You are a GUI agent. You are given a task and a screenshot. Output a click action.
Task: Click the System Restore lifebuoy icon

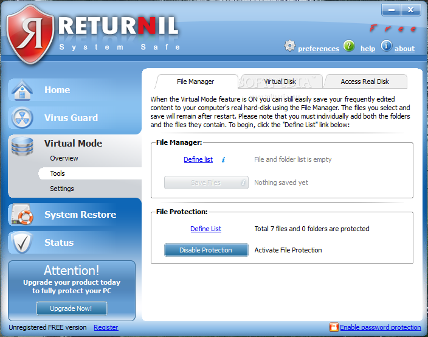pos(22,215)
